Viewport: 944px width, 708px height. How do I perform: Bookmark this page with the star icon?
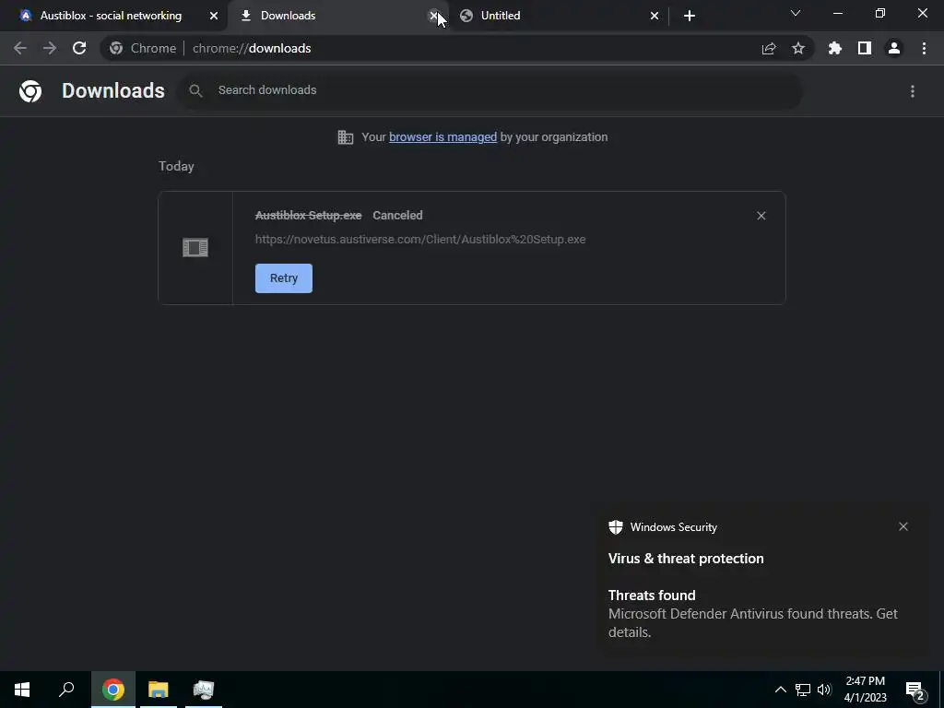(x=798, y=48)
